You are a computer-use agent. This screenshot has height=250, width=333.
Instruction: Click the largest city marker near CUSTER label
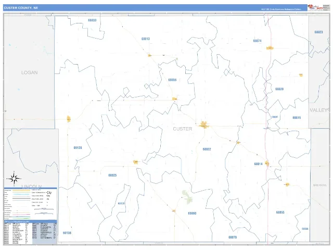204,125
